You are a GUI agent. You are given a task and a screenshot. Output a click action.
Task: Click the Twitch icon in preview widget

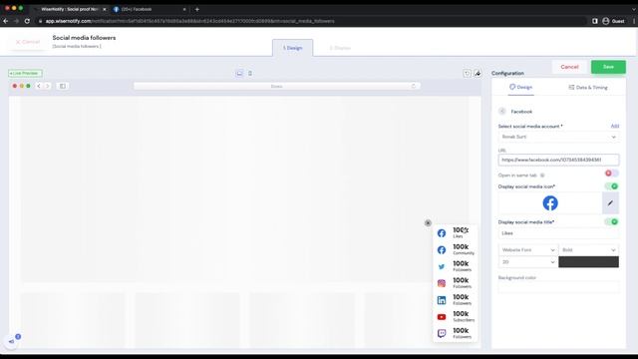click(x=442, y=334)
